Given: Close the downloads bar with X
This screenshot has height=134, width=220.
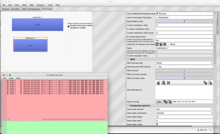Looking at the screenshot, I should (211, 130).
